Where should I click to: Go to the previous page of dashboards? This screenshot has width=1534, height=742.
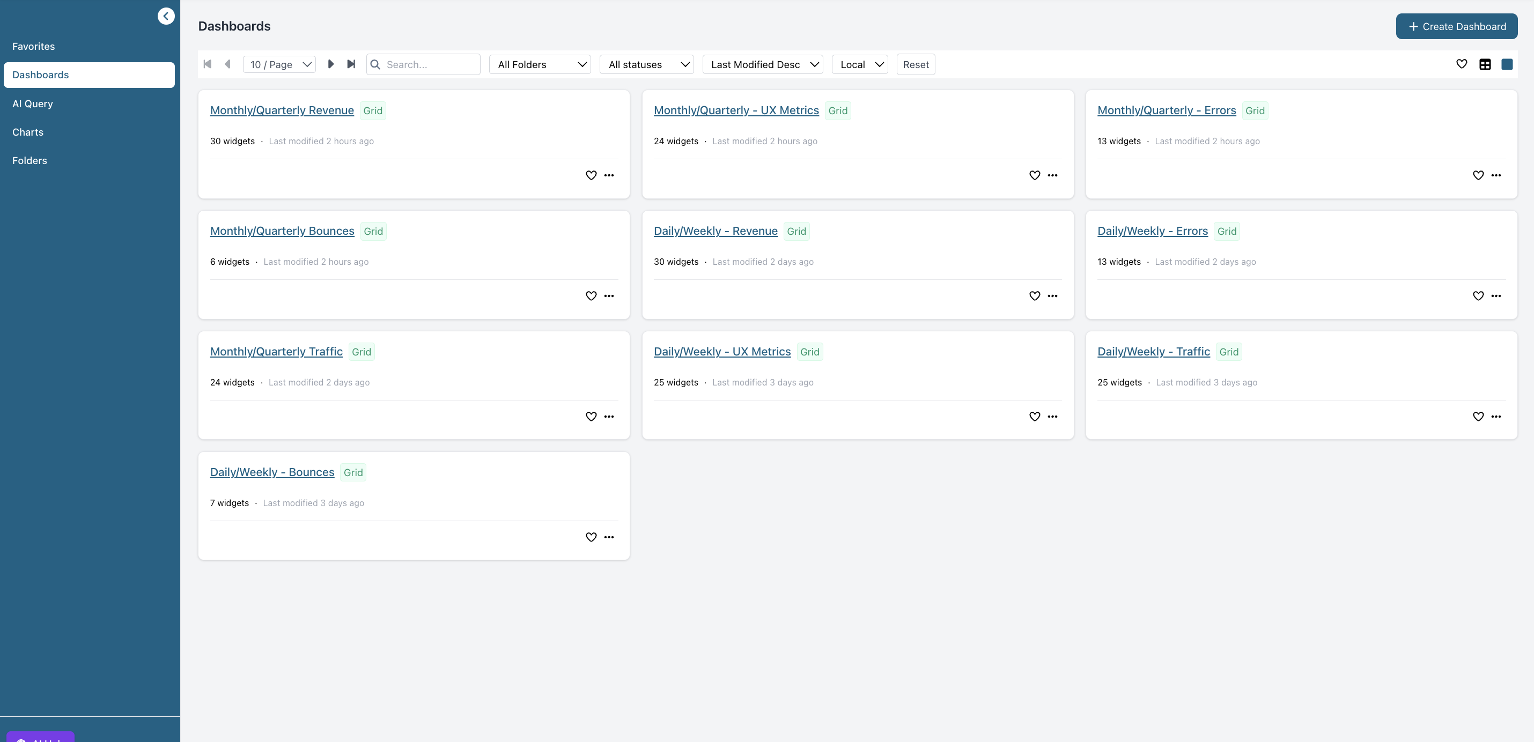pyautogui.click(x=227, y=64)
